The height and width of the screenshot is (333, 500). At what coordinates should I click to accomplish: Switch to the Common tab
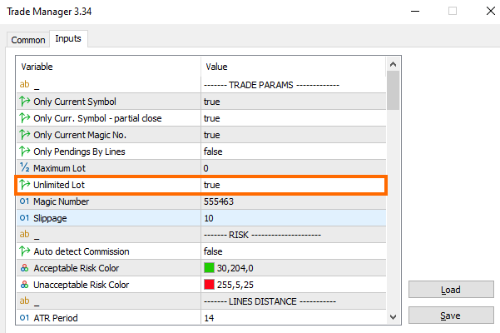coord(28,40)
